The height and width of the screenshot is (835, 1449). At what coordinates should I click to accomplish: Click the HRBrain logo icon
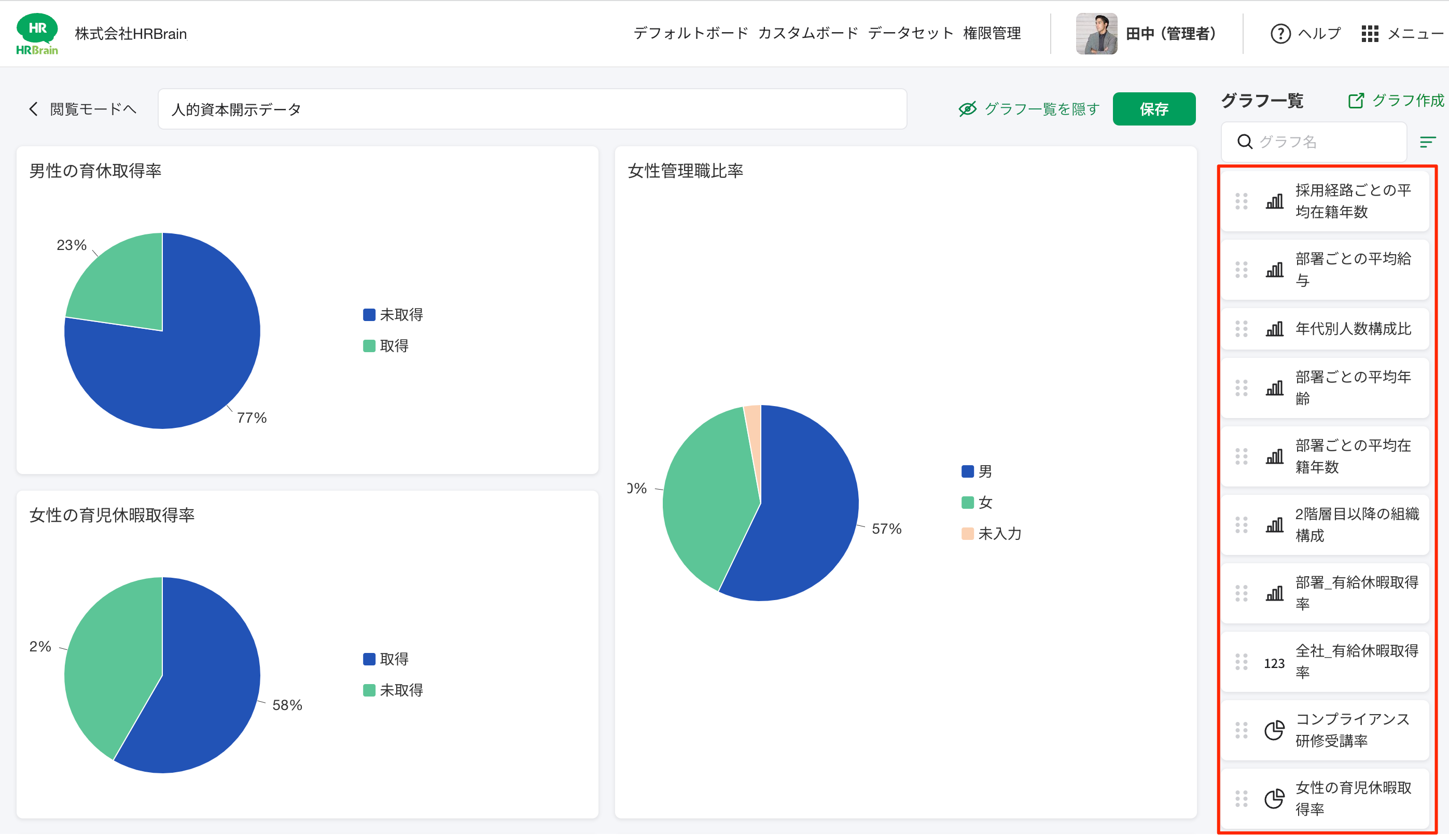(x=37, y=33)
